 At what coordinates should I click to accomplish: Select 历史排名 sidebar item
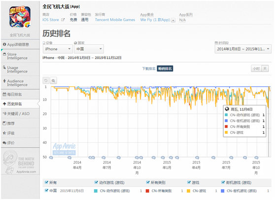click(20, 104)
